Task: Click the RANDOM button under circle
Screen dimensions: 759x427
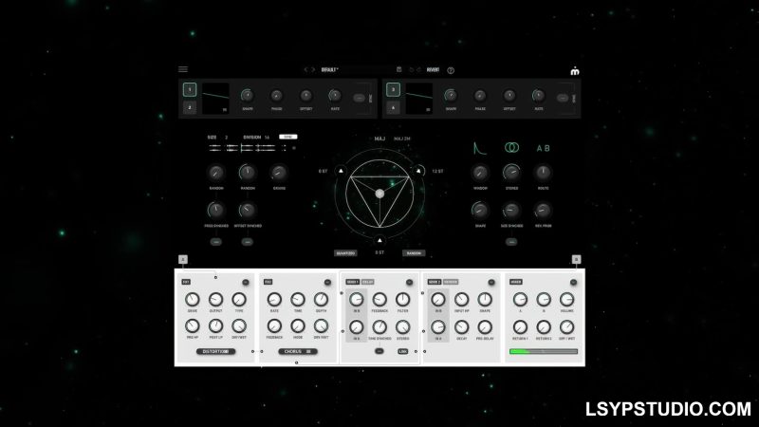Action: point(414,253)
